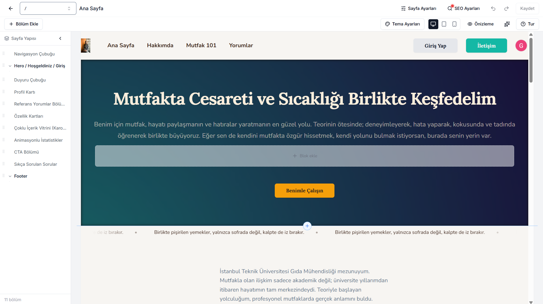Select Hero / Hoşgeldiniz / Giriş section
Image resolution: width=543 pixels, height=304 pixels.
point(40,66)
